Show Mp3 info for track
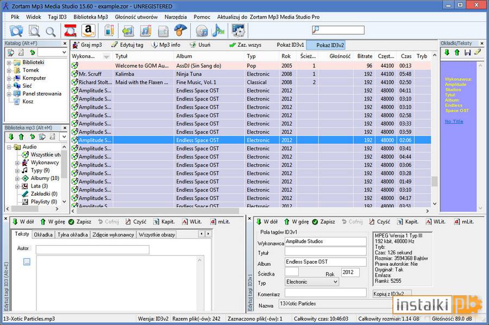Viewport: 489px width, 325px height. pos(166,45)
